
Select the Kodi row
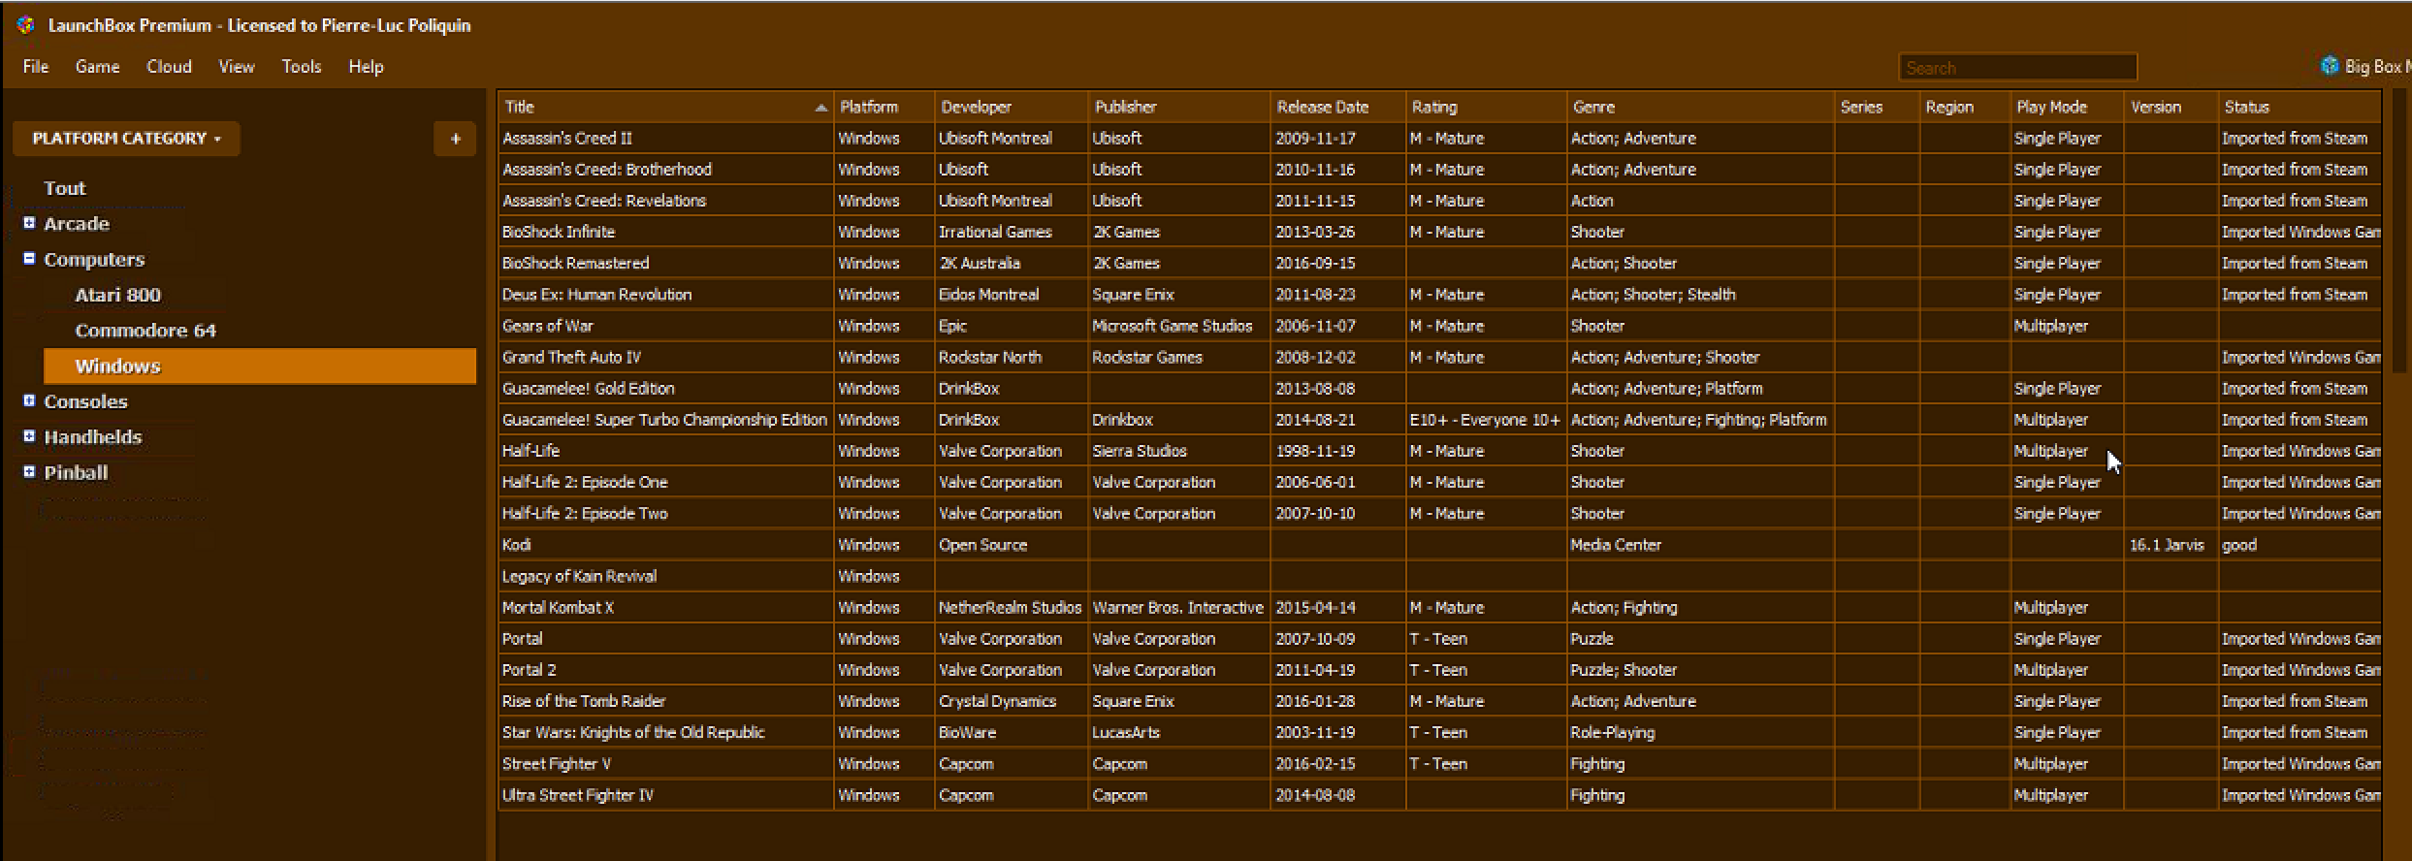click(x=1439, y=544)
